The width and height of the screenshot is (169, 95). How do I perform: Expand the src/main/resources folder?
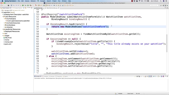pos(4,23)
